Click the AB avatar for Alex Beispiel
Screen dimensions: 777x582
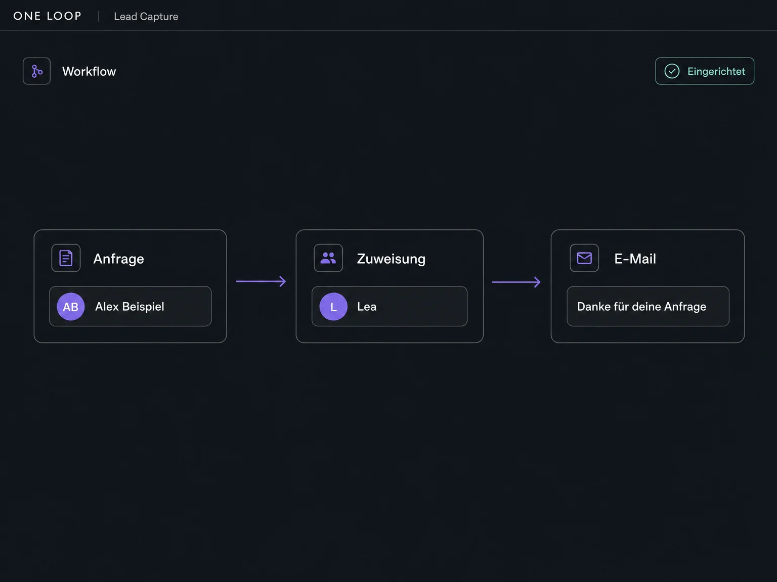(x=71, y=307)
